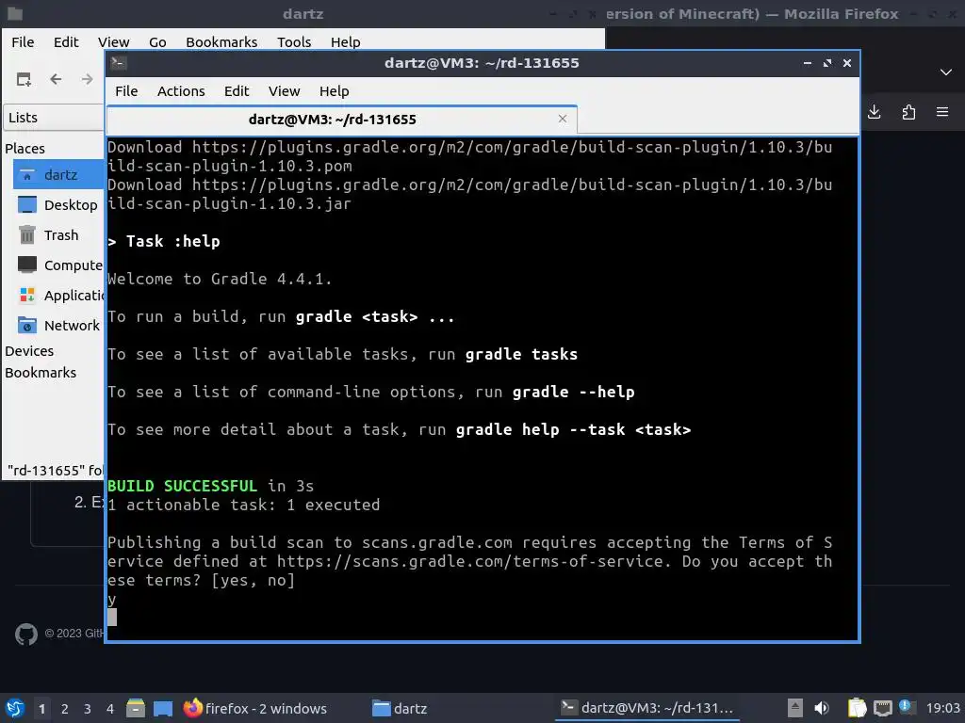Go back in file manager

pyautogui.click(x=56, y=79)
